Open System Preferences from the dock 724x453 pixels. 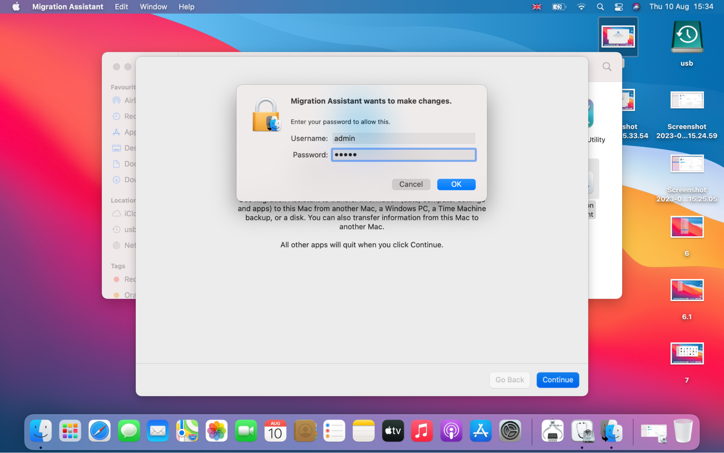point(510,431)
